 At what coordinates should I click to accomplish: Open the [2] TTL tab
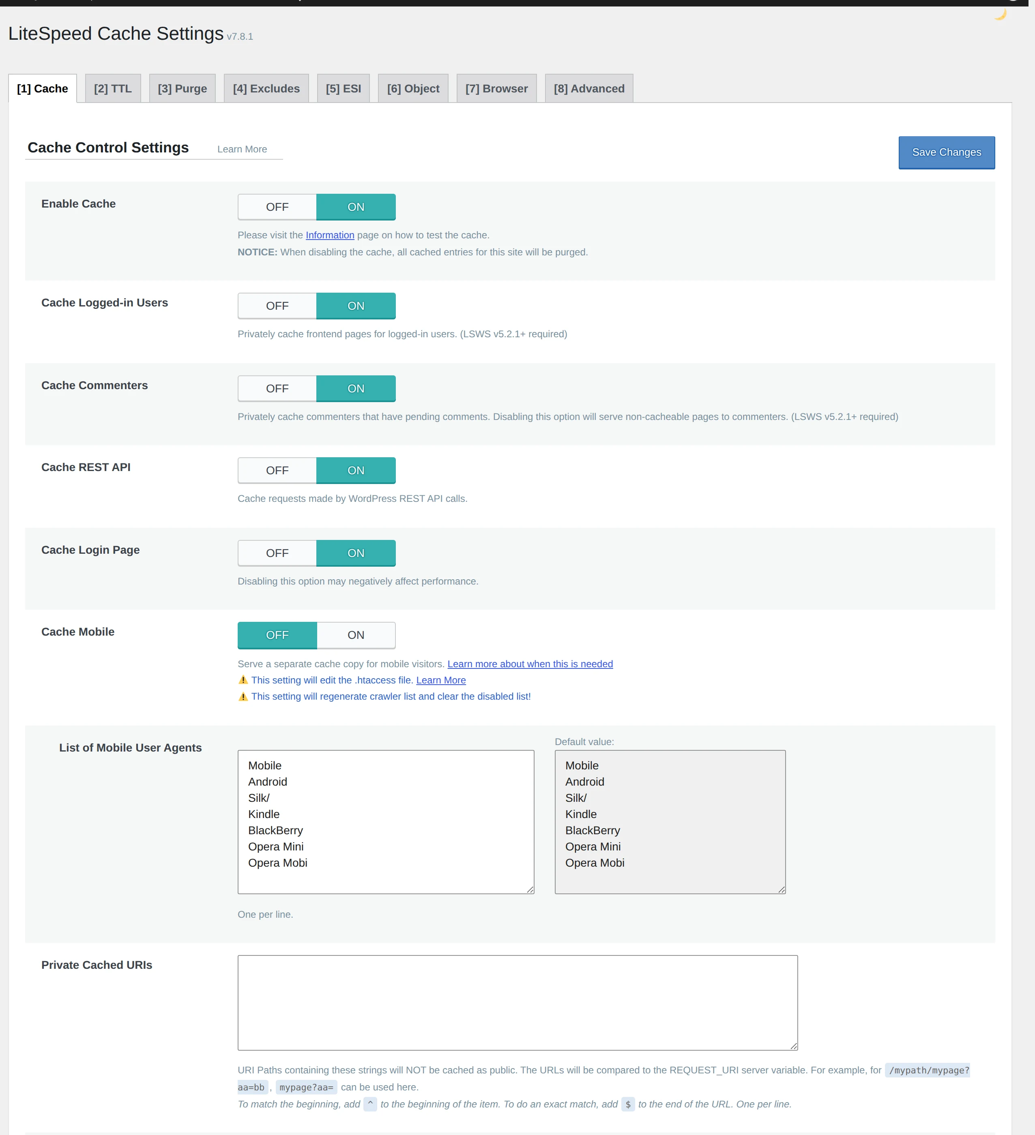pyautogui.click(x=113, y=88)
